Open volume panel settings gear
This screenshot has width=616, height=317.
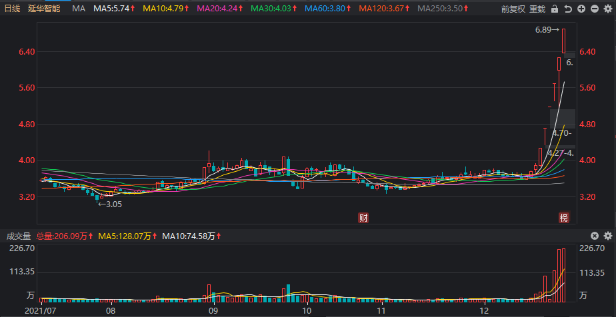608,236
